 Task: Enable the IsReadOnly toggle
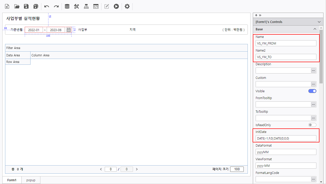(x=312, y=125)
